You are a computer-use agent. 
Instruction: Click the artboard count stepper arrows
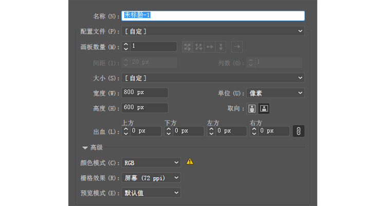click(126, 46)
